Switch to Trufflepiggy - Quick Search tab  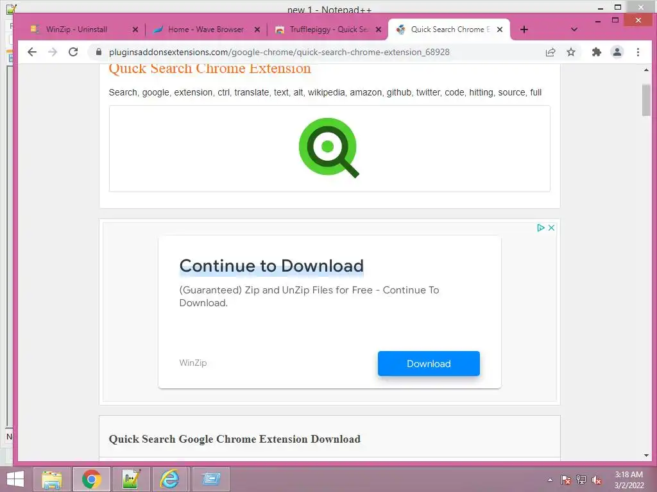(329, 29)
